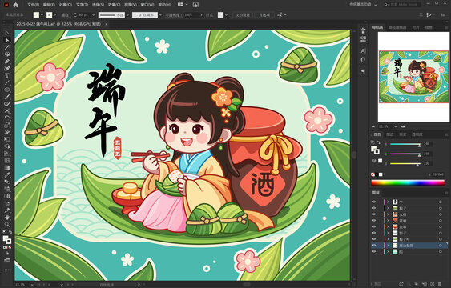The height and width of the screenshot is (288, 451).
Task: Select the Zoom tool
Action: click(x=7, y=224)
